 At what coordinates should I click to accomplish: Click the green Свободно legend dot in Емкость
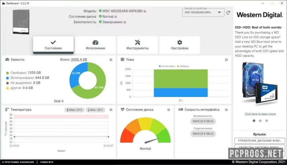click(8, 73)
